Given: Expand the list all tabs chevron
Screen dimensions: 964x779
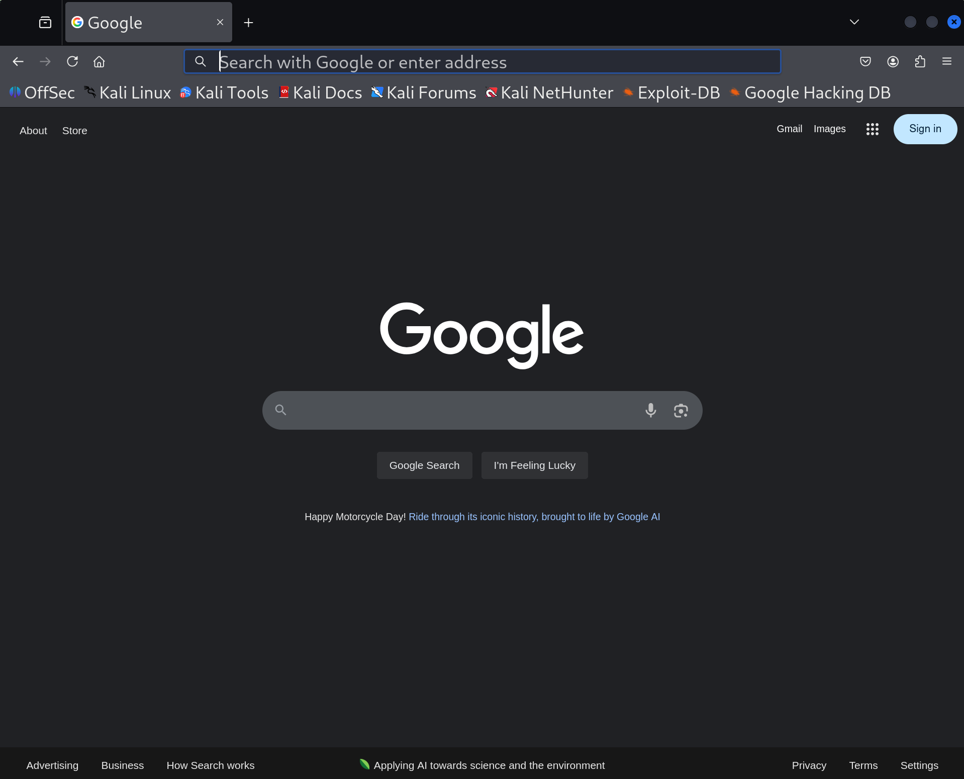Looking at the screenshot, I should pos(854,22).
